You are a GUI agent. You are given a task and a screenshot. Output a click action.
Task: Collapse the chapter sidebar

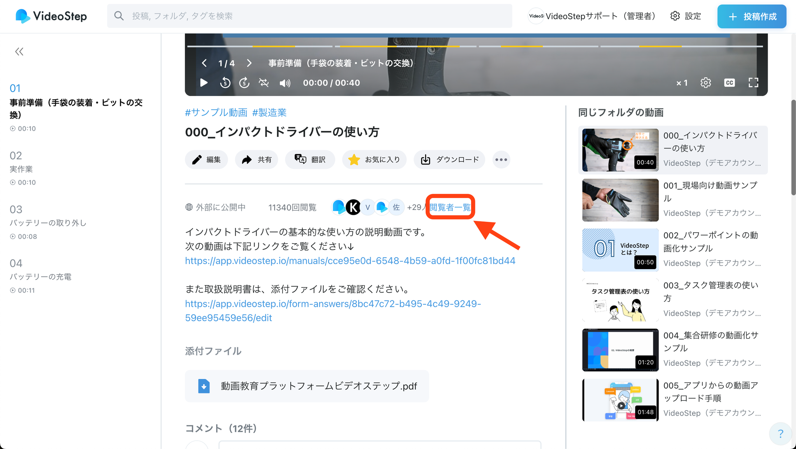click(x=19, y=52)
